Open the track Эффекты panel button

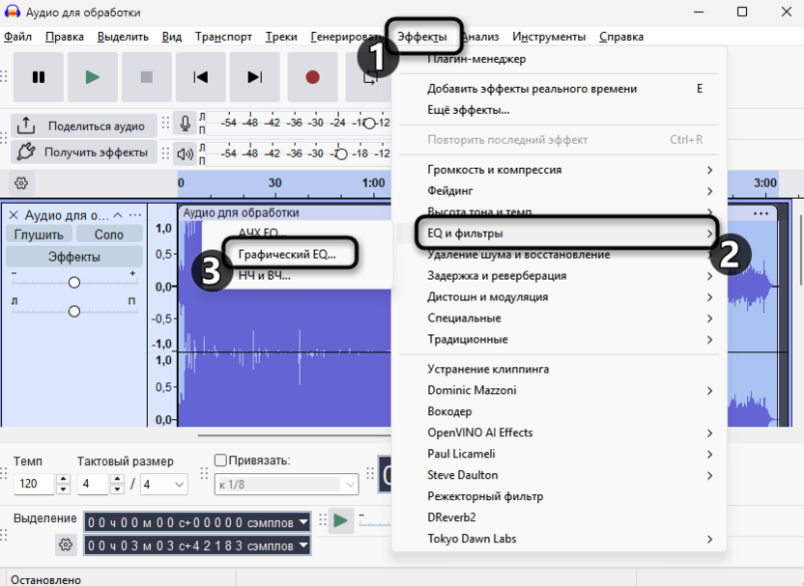[74, 257]
